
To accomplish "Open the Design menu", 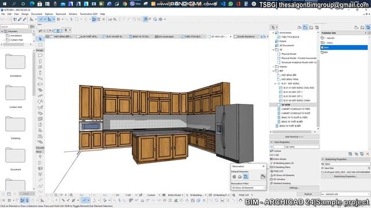I will click(x=24, y=14).
